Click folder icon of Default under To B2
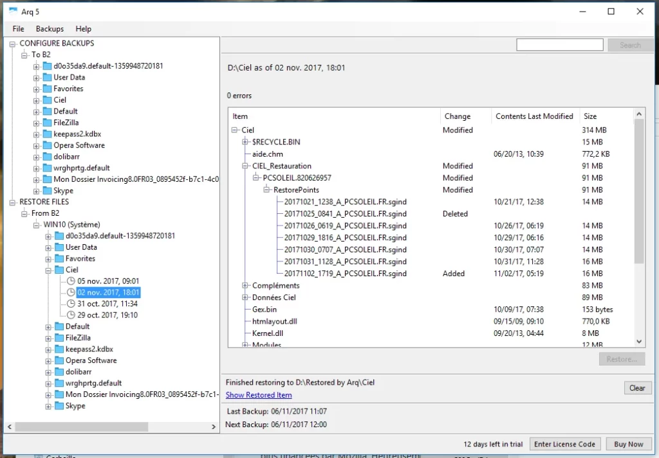 pos(47,111)
